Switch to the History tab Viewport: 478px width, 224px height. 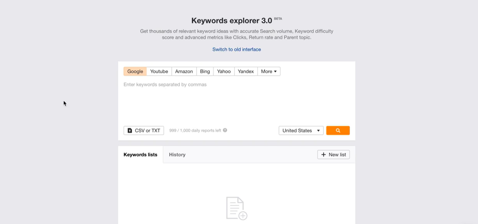pyautogui.click(x=177, y=155)
